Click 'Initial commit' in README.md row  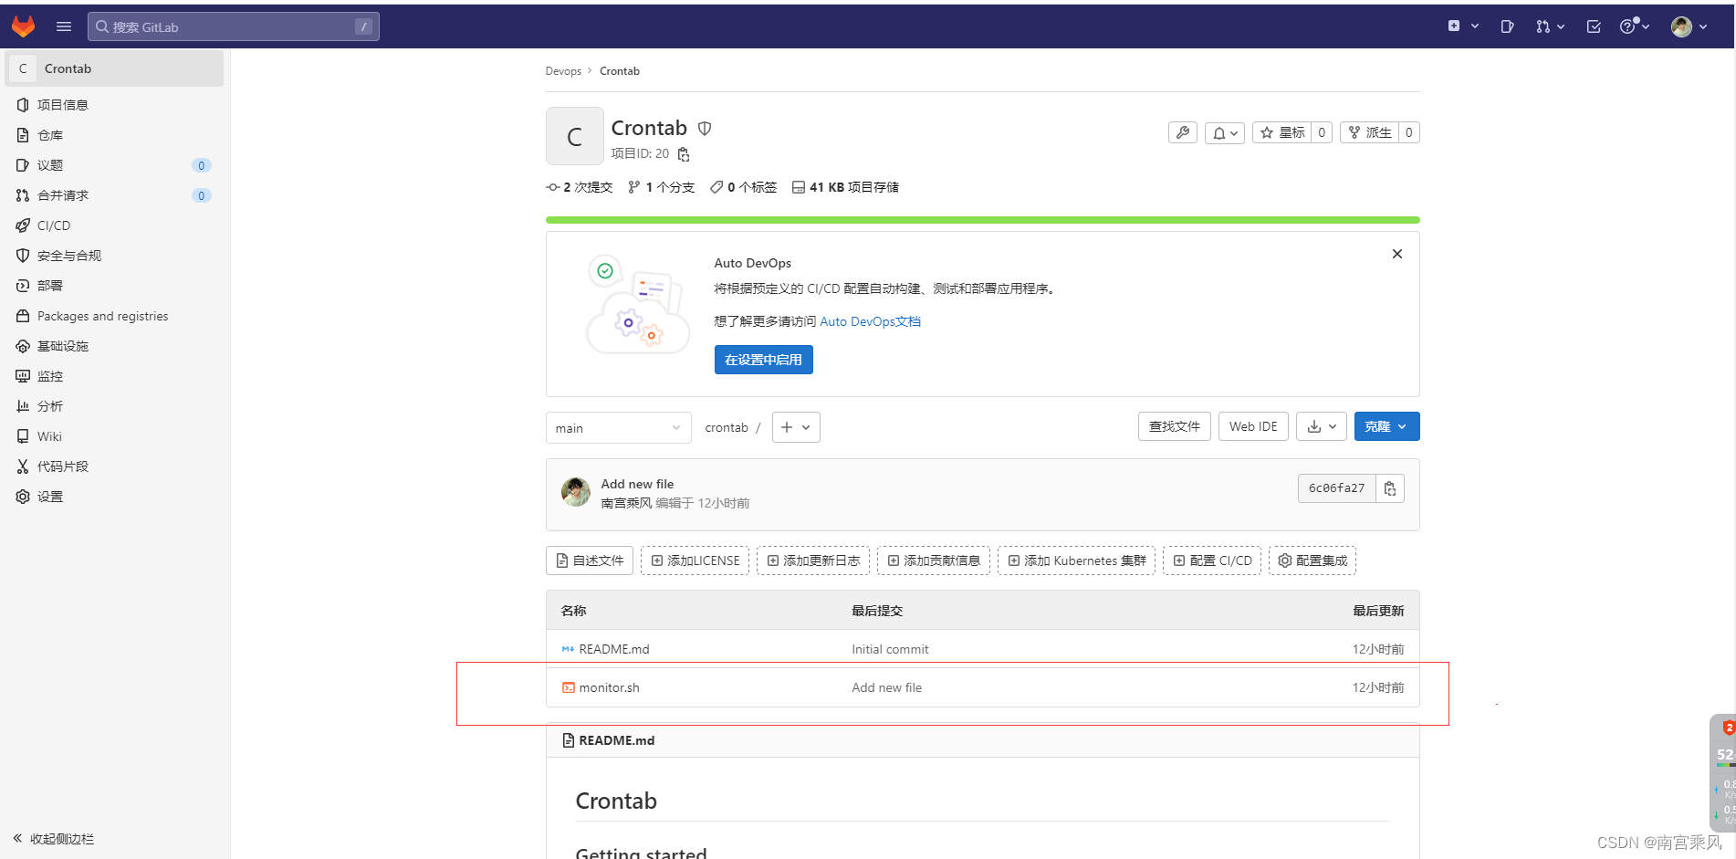(x=890, y=649)
